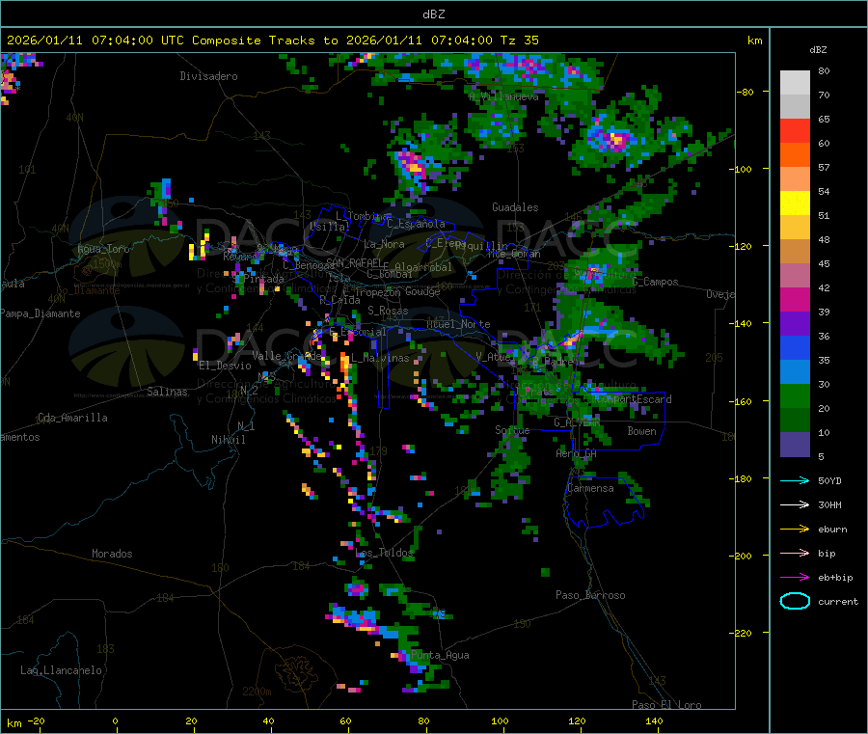Click the Salinas map label
This screenshot has width=868, height=734.
coord(167,392)
